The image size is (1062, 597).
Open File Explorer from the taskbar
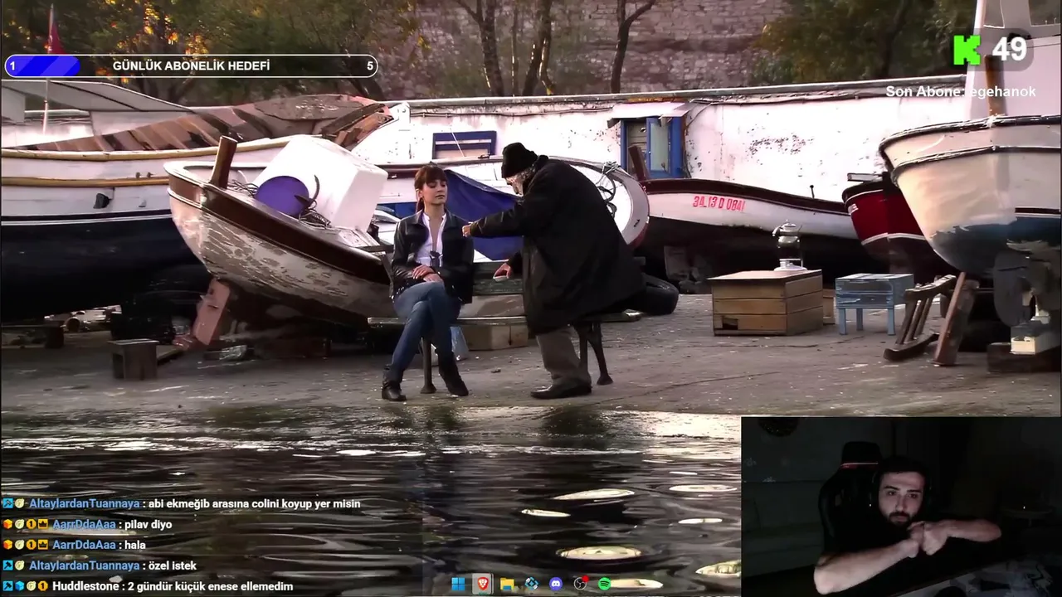507,584
